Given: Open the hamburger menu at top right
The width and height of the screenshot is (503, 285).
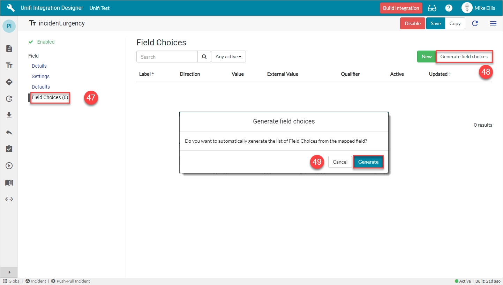Looking at the screenshot, I should point(493,23).
